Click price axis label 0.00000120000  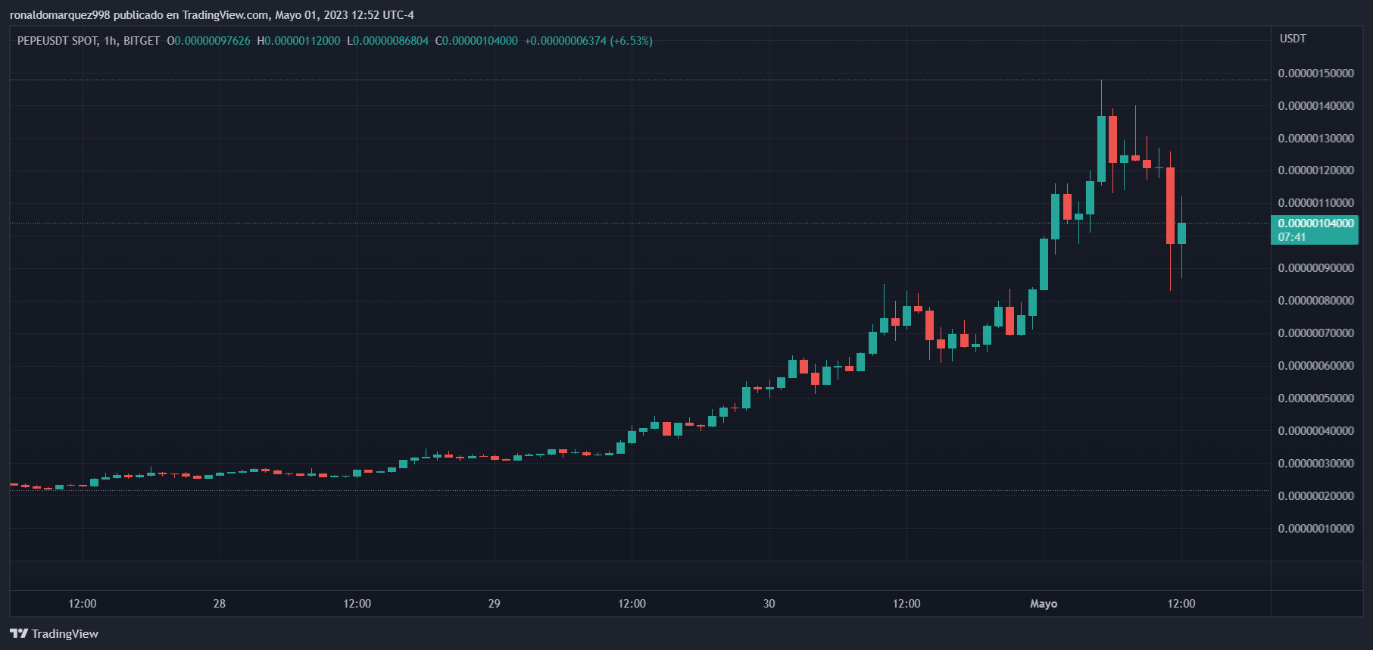pyautogui.click(x=1315, y=170)
